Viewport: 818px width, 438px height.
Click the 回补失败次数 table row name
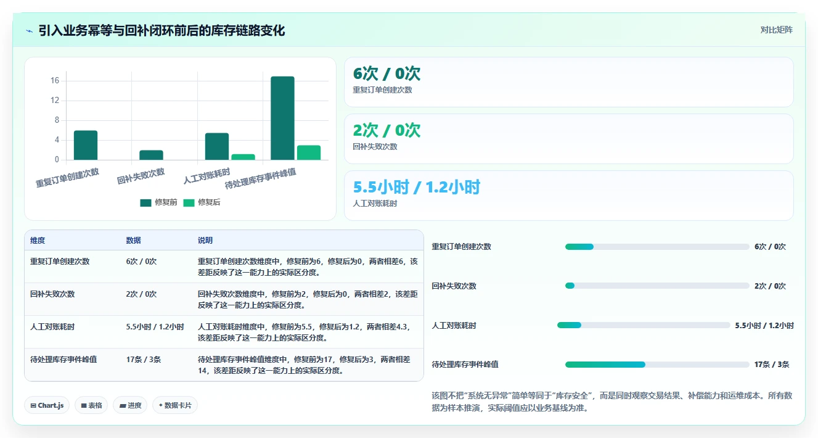coord(52,294)
